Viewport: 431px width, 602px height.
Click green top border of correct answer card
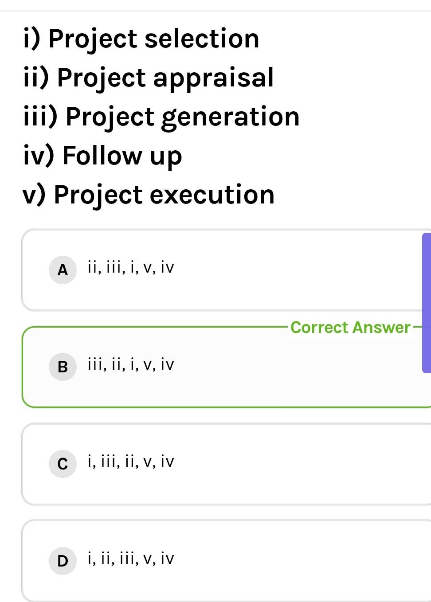155,328
